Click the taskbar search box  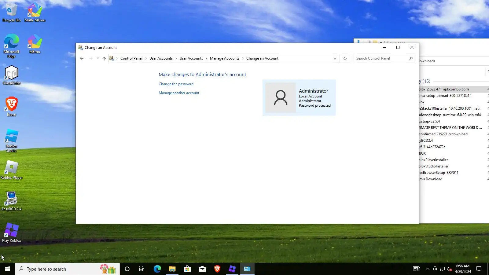click(x=67, y=269)
